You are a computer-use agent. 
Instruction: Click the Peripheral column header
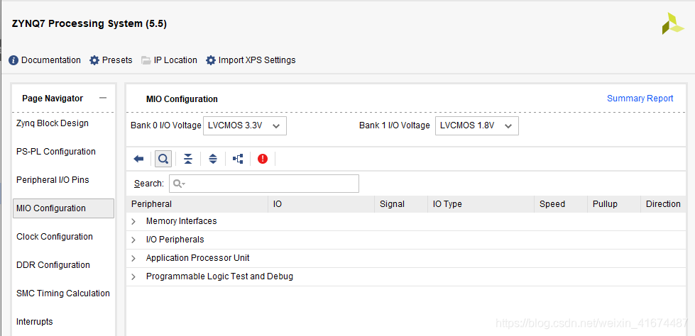[197, 204]
